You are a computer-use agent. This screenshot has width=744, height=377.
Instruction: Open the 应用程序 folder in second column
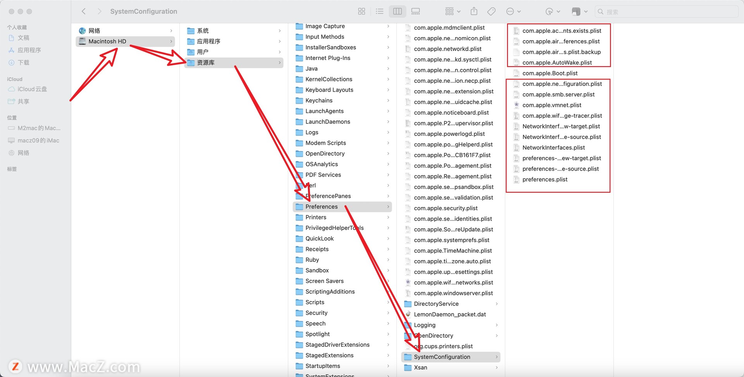[x=234, y=41]
